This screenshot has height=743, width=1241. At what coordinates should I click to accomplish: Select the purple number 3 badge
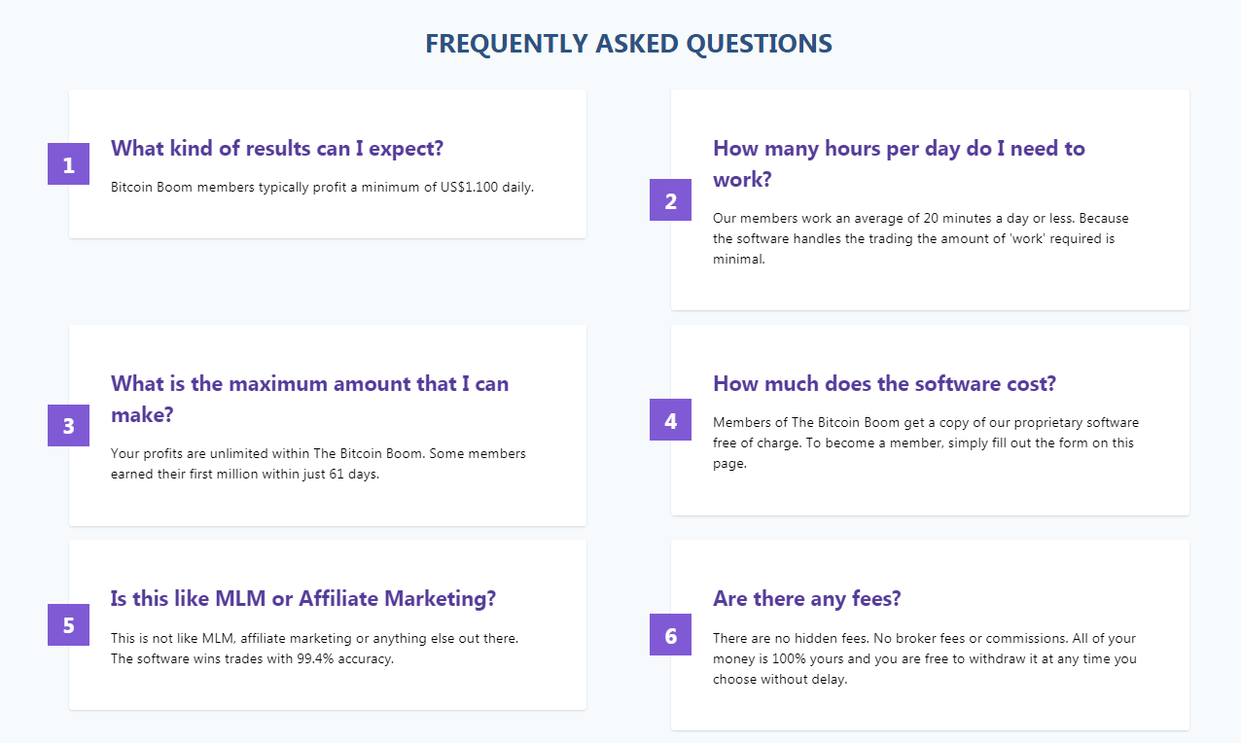[x=68, y=425]
